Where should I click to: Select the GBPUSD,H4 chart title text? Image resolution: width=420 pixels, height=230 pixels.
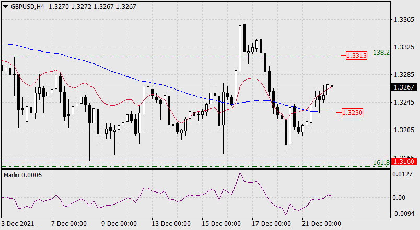[x=27, y=7]
